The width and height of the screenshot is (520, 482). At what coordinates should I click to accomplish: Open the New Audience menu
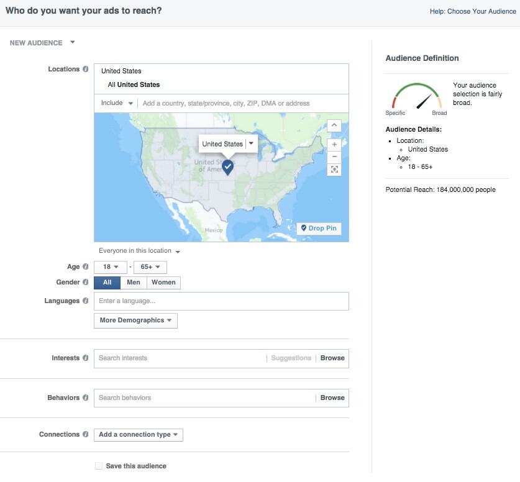(42, 43)
